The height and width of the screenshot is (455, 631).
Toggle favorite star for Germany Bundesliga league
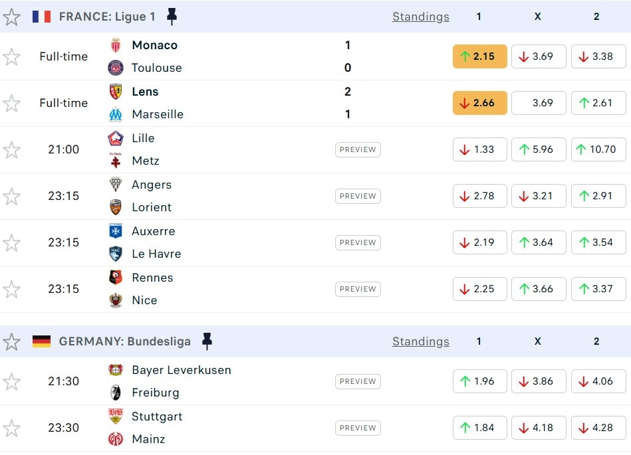tap(12, 342)
